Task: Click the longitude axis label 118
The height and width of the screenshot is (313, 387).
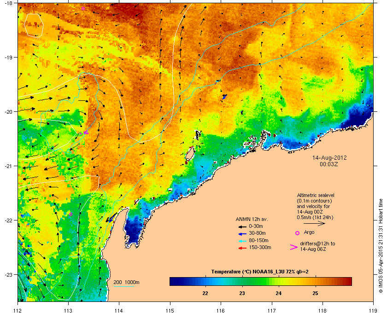Action: click(322, 311)
